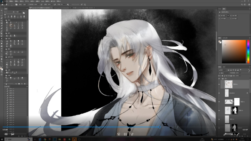Click the video player pencil annotate icon
This screenshot has width=251, height=141.
click(225, 134)
